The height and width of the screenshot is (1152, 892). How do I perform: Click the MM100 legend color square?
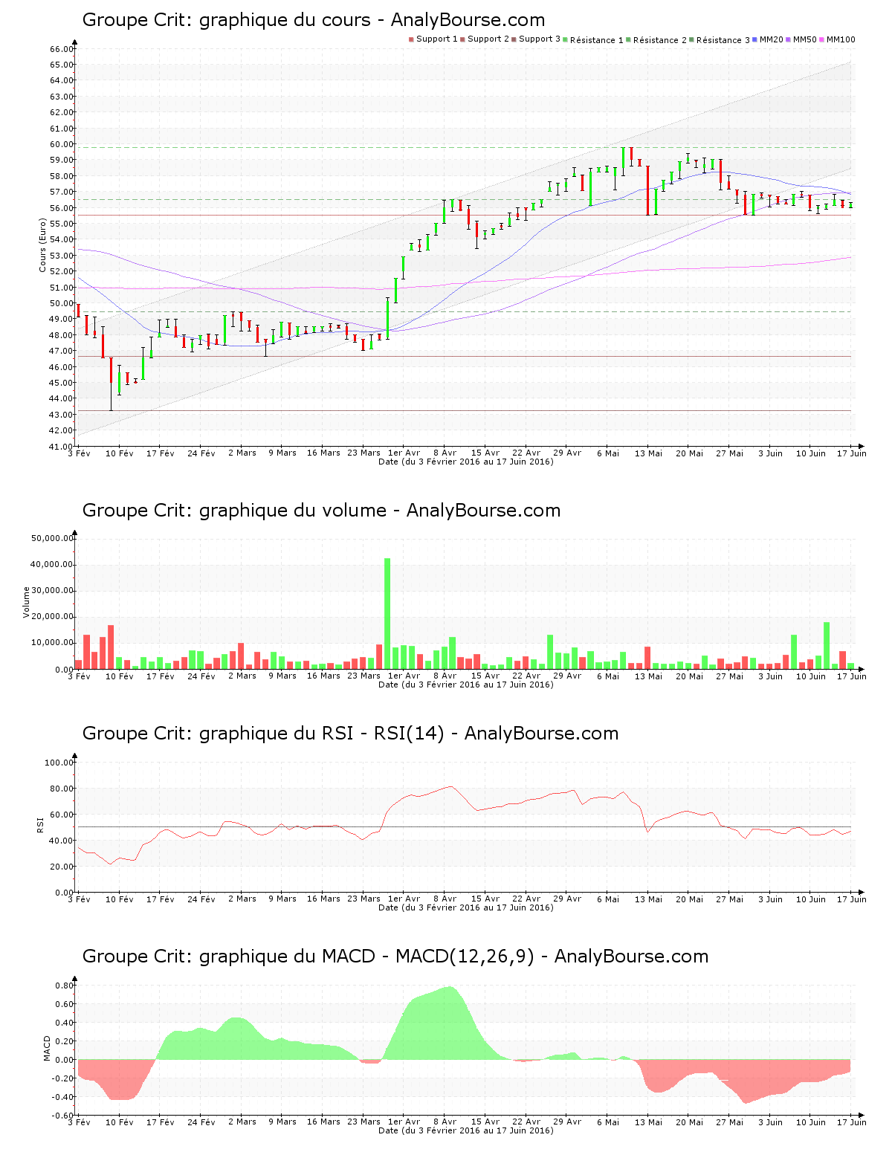(821, 39)
